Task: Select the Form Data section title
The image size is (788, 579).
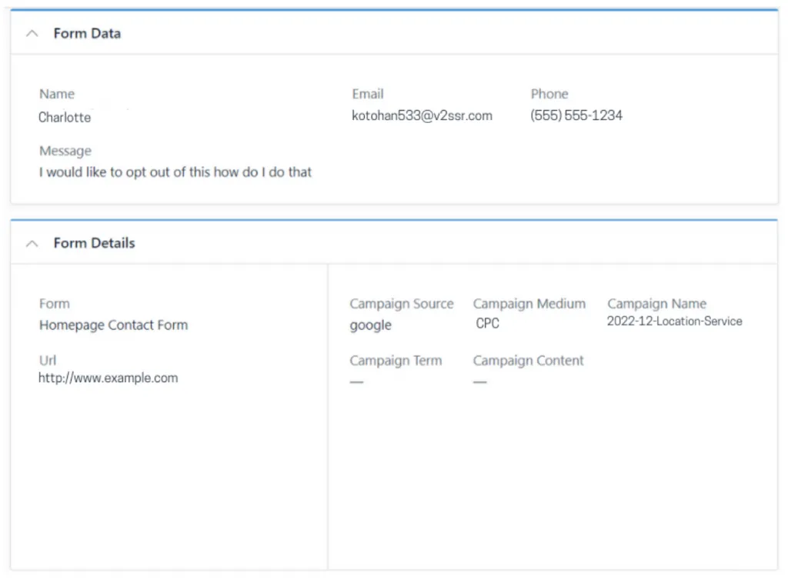Action: pyautogui.click(x=88, y=34)
